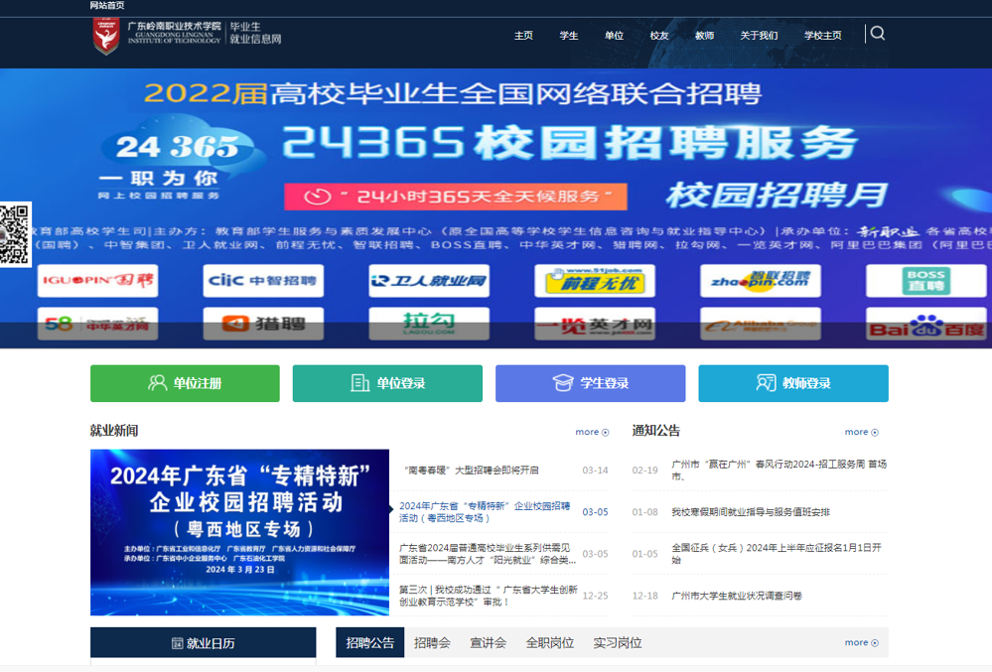Expand more link beside 通知公告
This screenshot has height=672, width=992.
[861, 432]
